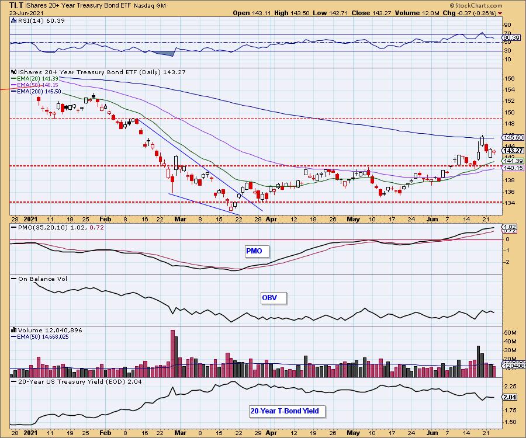The image size is (526, 438).
Task: Click the 143.27 current price tag
Action: pyautogui.click(x=513, y=151)
